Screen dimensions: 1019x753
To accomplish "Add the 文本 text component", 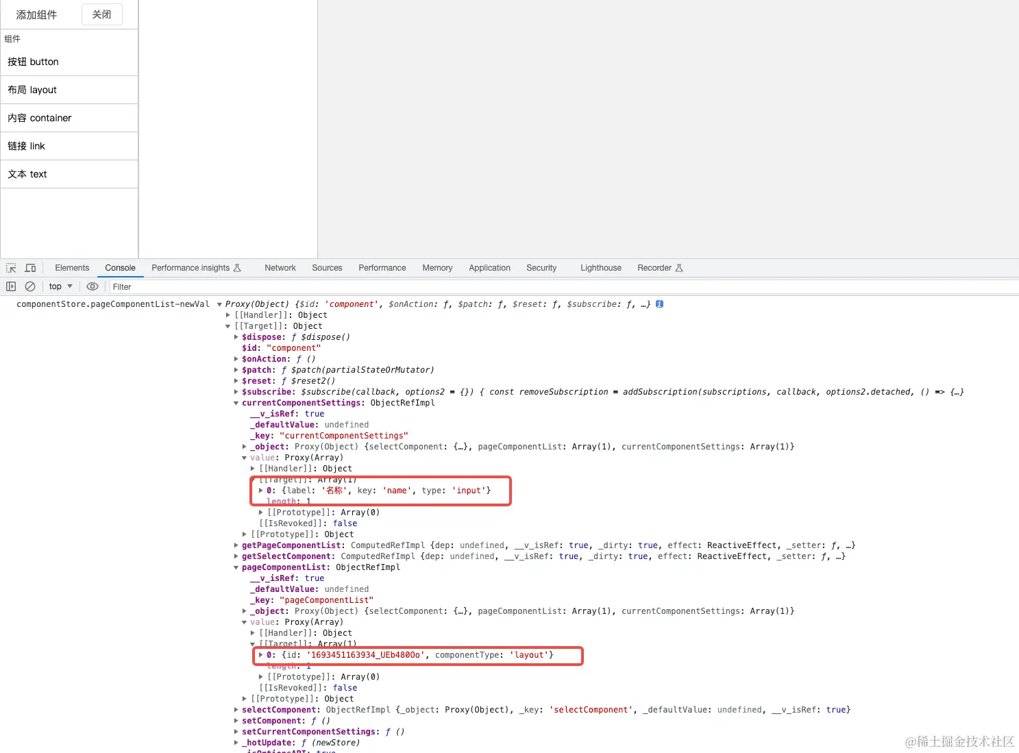I will (69, 174).
